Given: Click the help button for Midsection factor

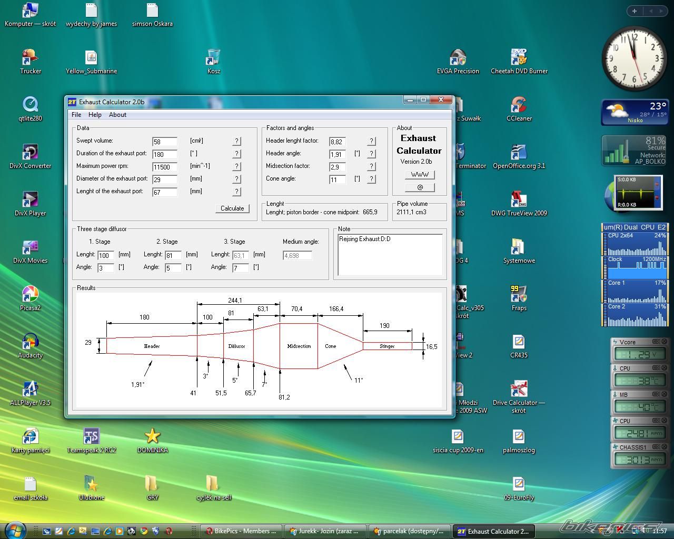Looking at the screenshot, I should [372, 166].
